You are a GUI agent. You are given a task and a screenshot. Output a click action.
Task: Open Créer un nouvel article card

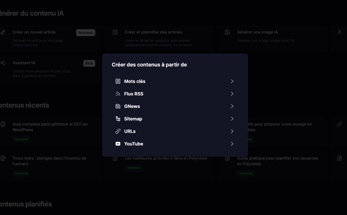click(51, 38)
